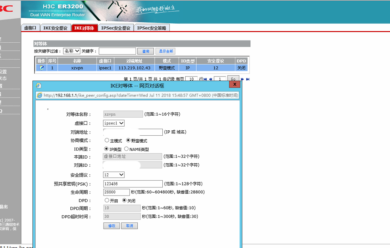Viewport: 390px width, 248px height.
Task: Go to previous page arrow icon
Action: point(211,79)
